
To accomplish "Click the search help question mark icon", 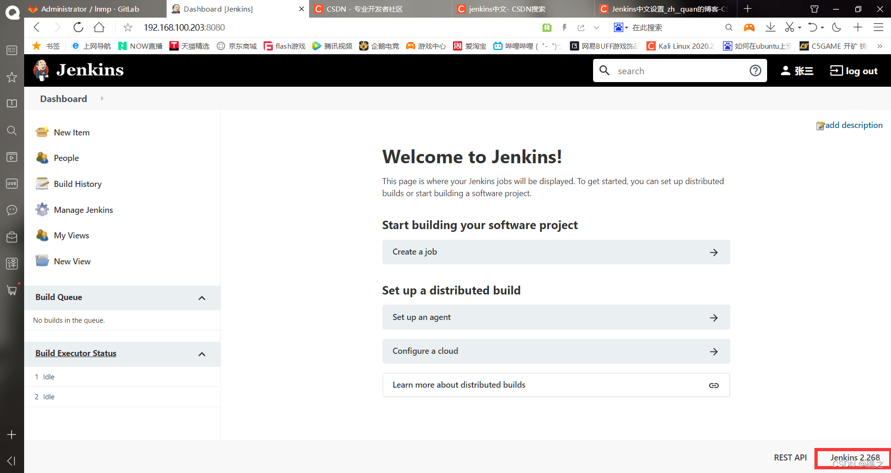I will 755,70.
